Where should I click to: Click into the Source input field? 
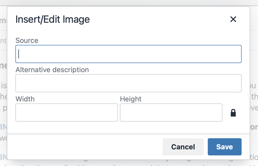pyautogui.click(x=128, y=54)
